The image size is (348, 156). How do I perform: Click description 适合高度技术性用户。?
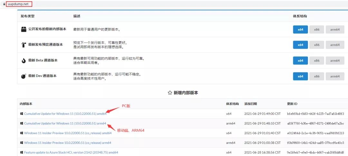(89, 79)
